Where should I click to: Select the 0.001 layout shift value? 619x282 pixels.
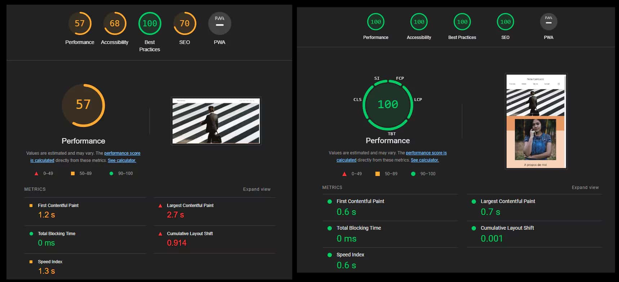pos(491,238)
